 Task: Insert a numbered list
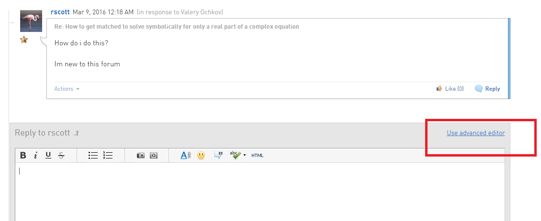point(108,155)
